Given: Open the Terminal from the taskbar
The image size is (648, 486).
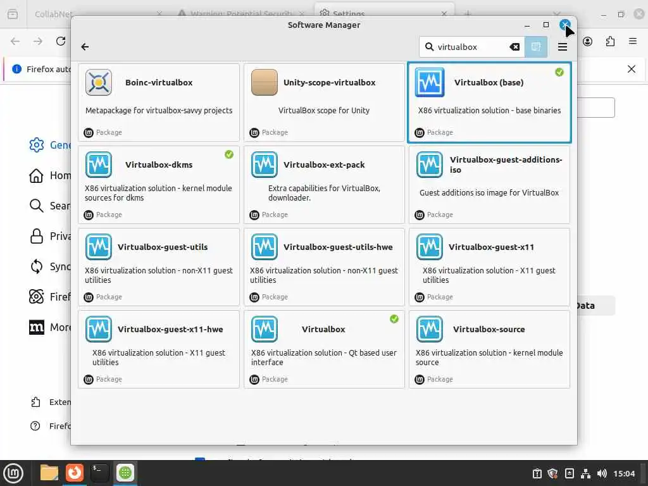Looking at the screenshot, I should [99, 473].
